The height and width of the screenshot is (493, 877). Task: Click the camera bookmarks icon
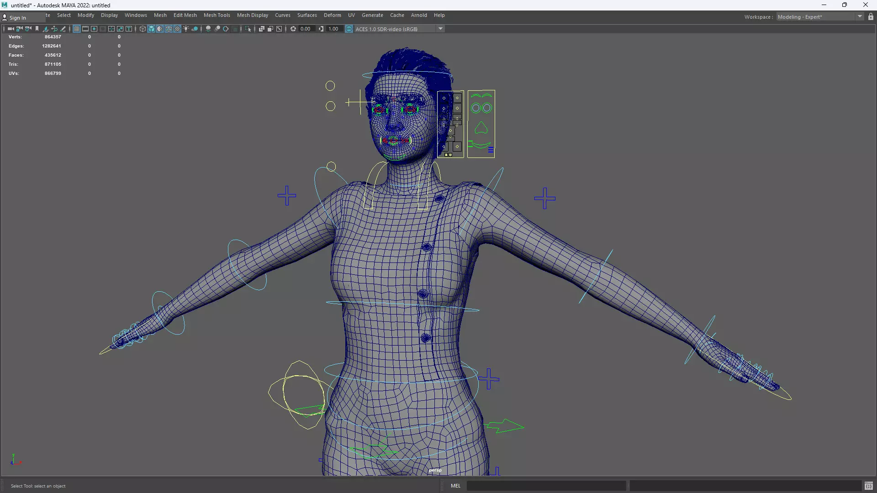click(x=37, y=29)
